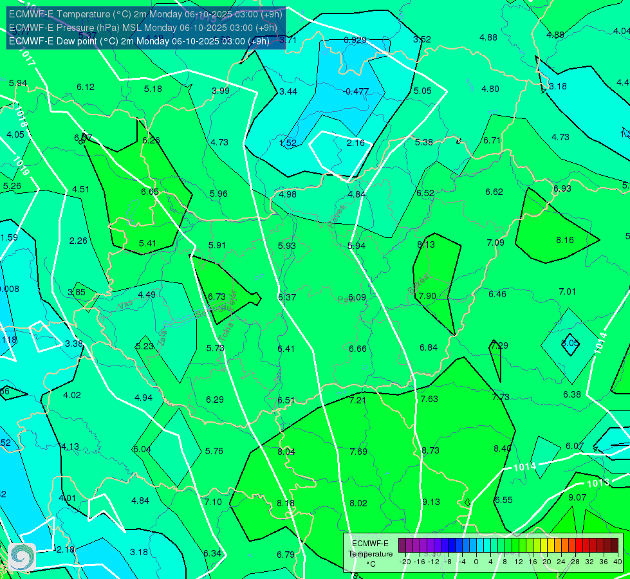This screenshot has height=579, width=630.
Task: Click the 6.29 temperature value
Action: click(215, 400)
